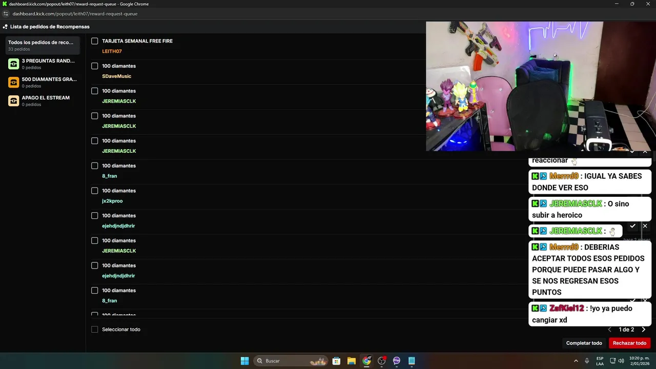
Task: Check the ejehdjndjdhrir request just below jx2kproo
Action: pos(95,216)
